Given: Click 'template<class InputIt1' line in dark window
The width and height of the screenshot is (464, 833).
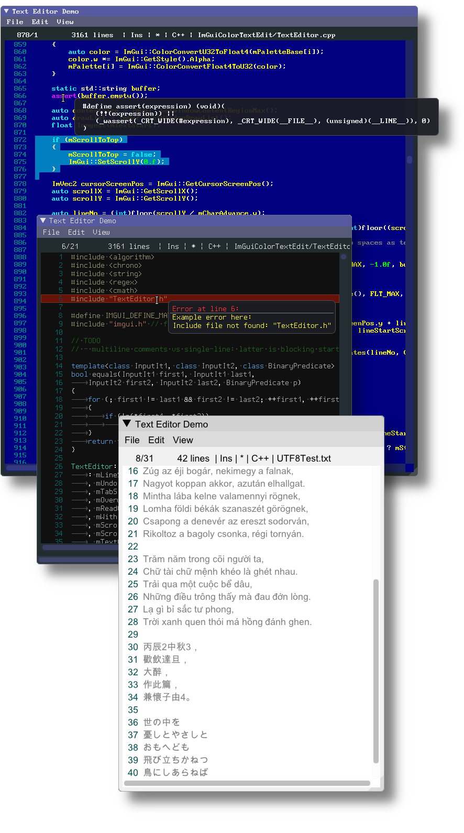Looking at the screenshot, I should coord(203,366).
